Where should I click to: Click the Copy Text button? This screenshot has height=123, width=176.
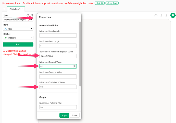click(112, 3)
